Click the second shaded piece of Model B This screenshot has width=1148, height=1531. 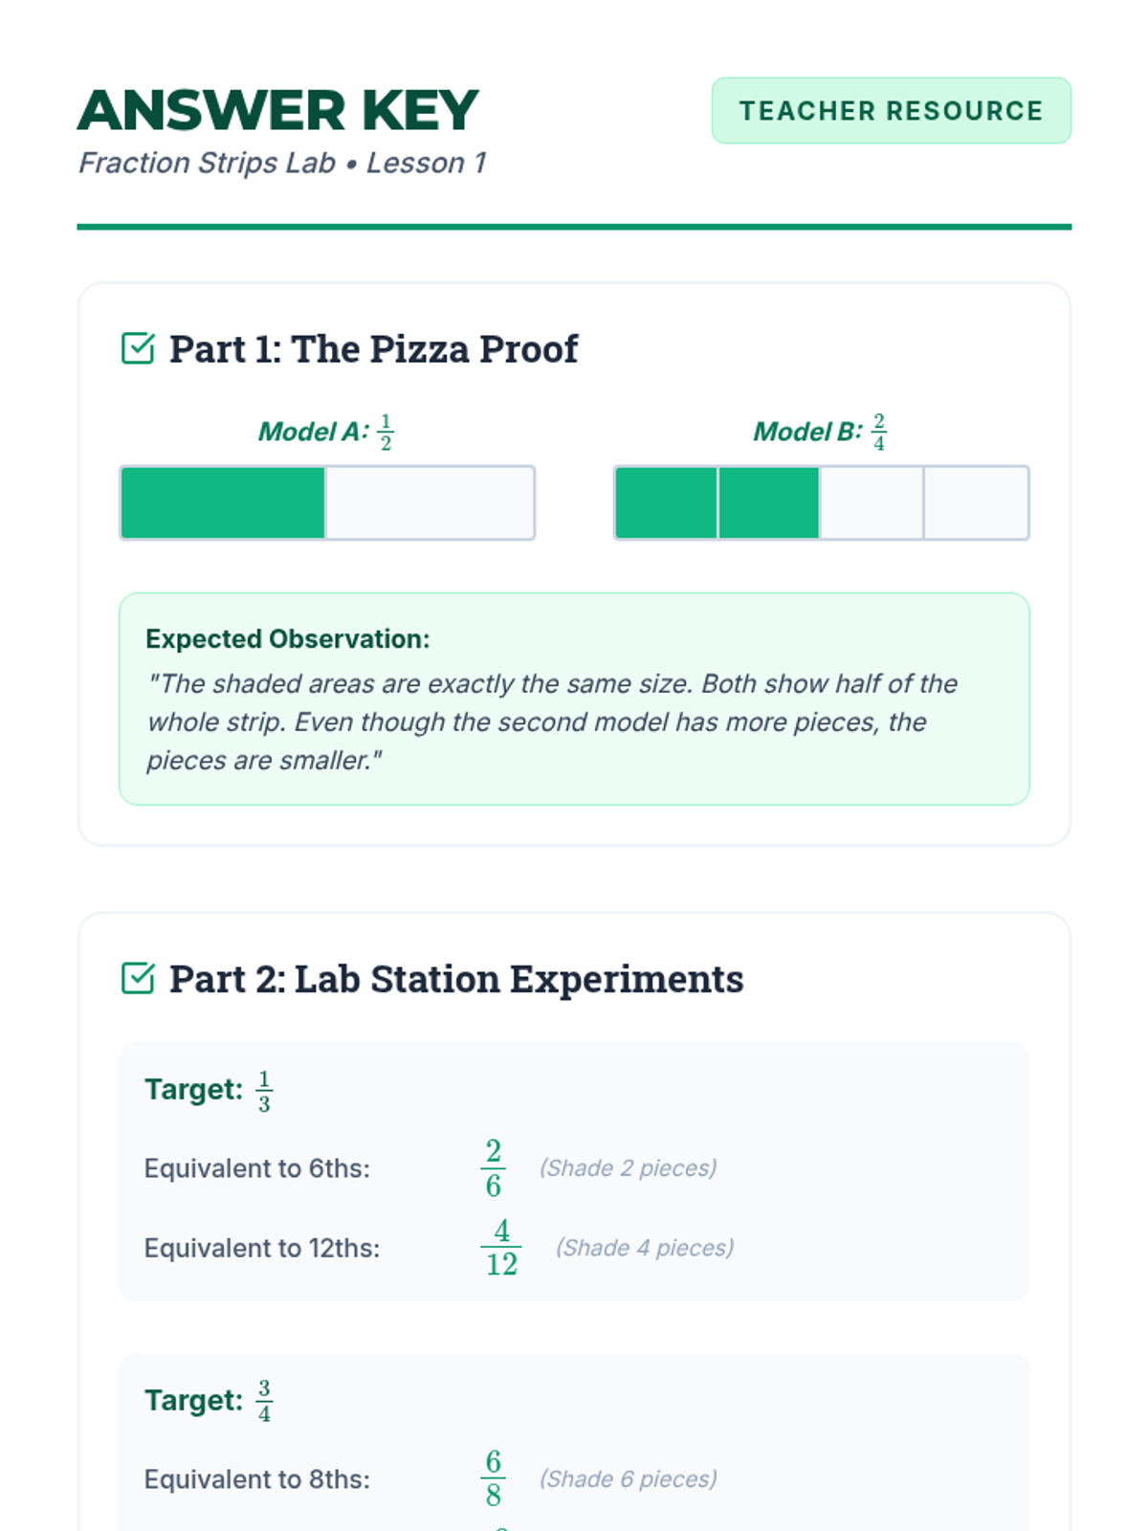click(x=769, y=503)
